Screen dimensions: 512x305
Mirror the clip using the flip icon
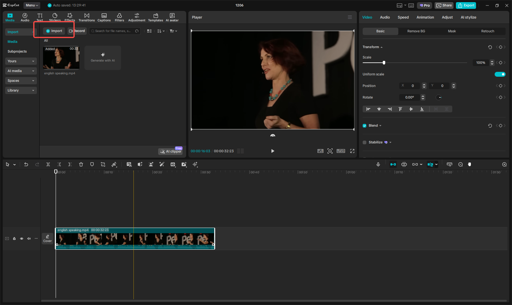[x=114, y=164]
